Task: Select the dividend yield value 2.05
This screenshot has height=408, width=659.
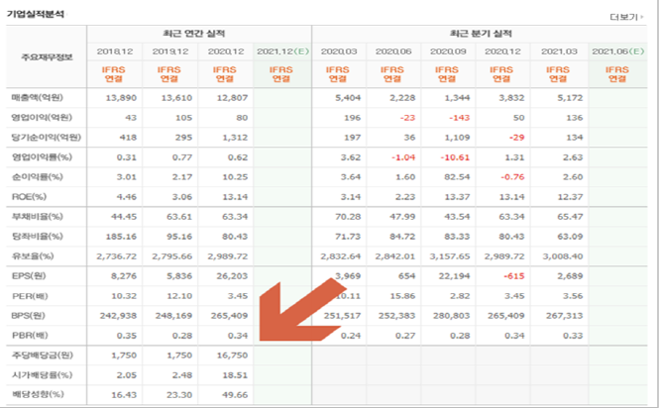Action: 127,375
